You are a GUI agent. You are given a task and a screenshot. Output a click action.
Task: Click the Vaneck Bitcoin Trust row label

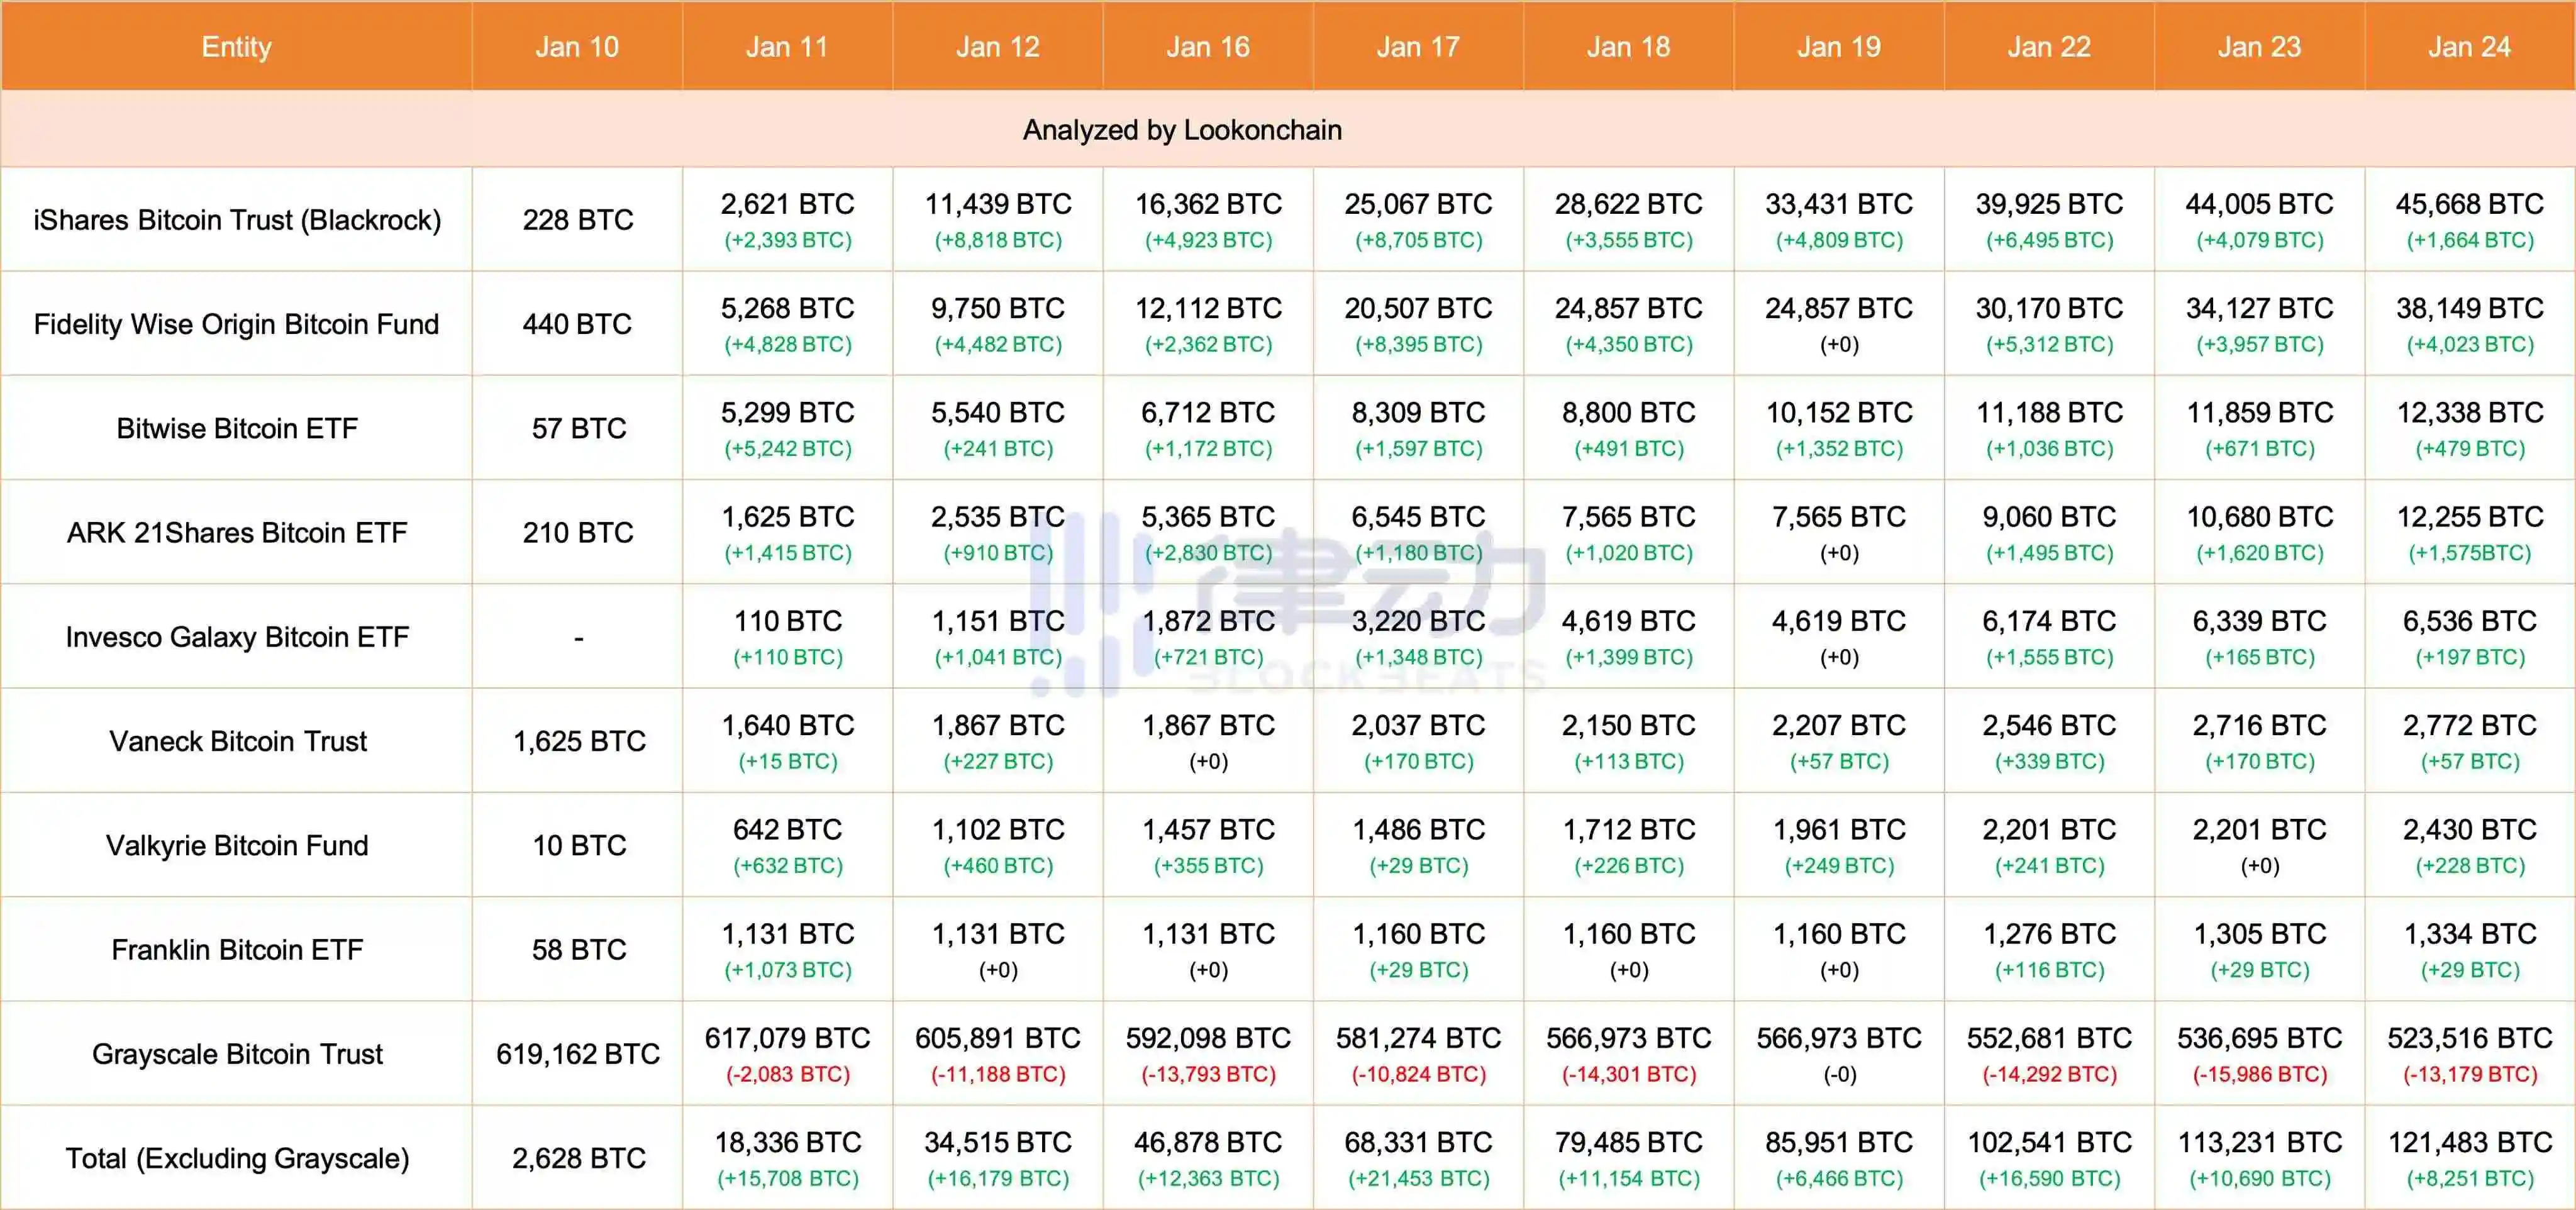[x=238, y=741]
